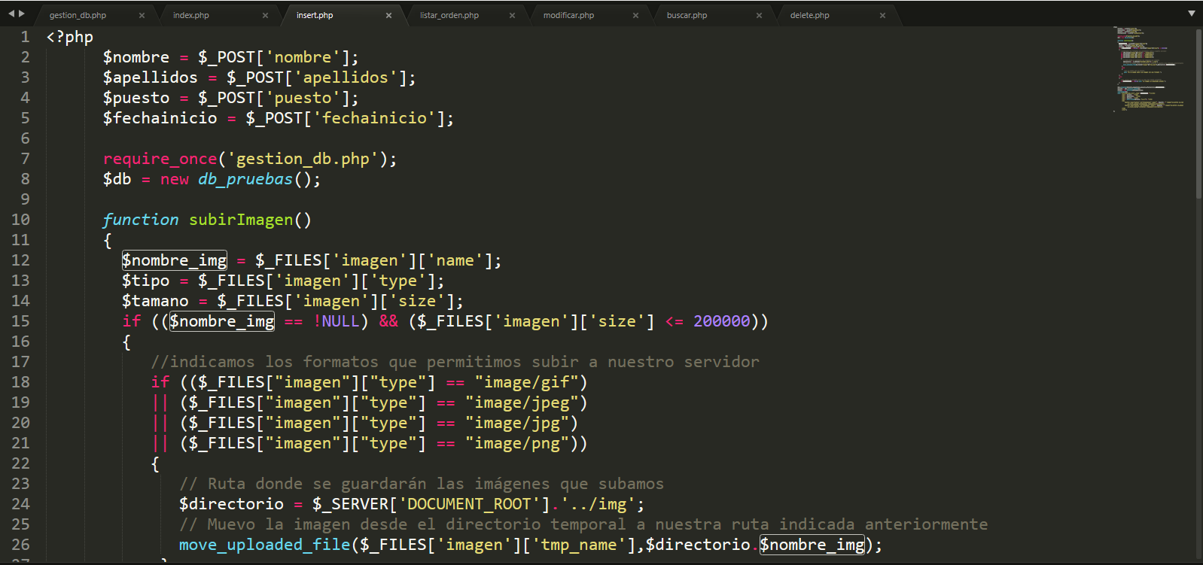Viewport: 1203px width, 565px height.
Task: Click the $puesto variable on line 4
Action: click(x=136, y=98)
